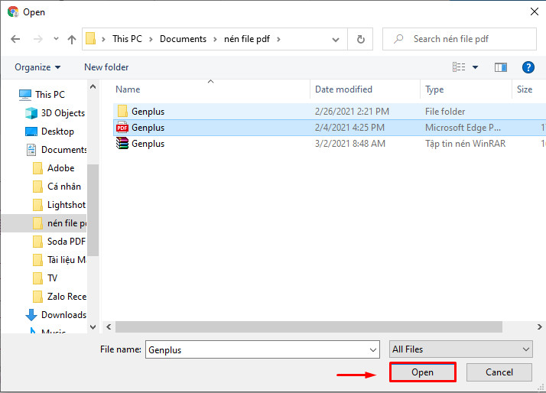Open the Organize dropdown menu
Screen dimensions: 546x393
[37, 67]
